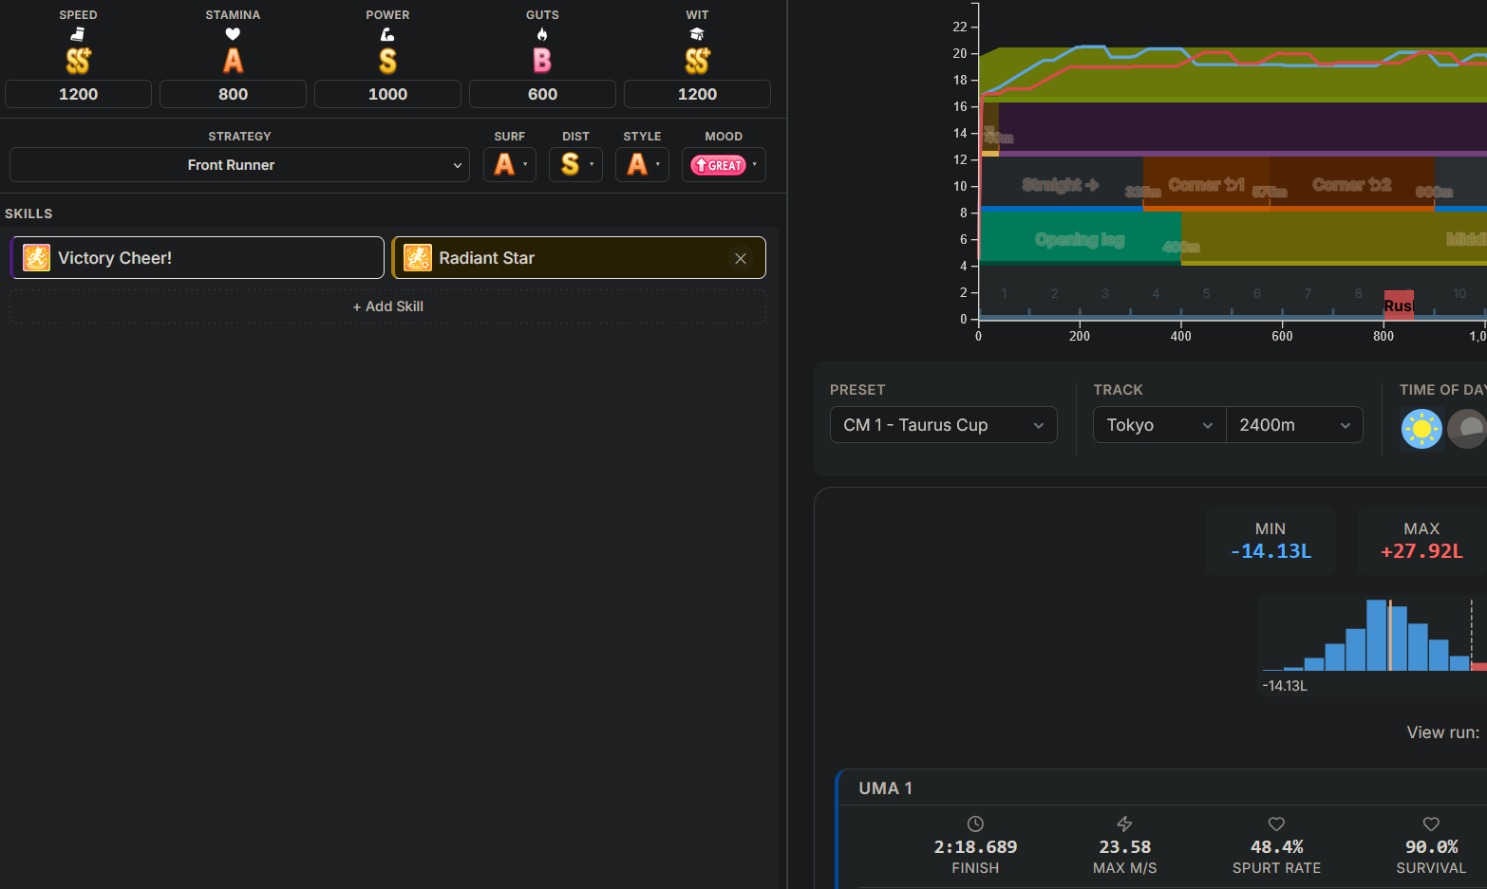Click the PRESET label
This screenshot has height=889, width=1487.
pos(857,390)
